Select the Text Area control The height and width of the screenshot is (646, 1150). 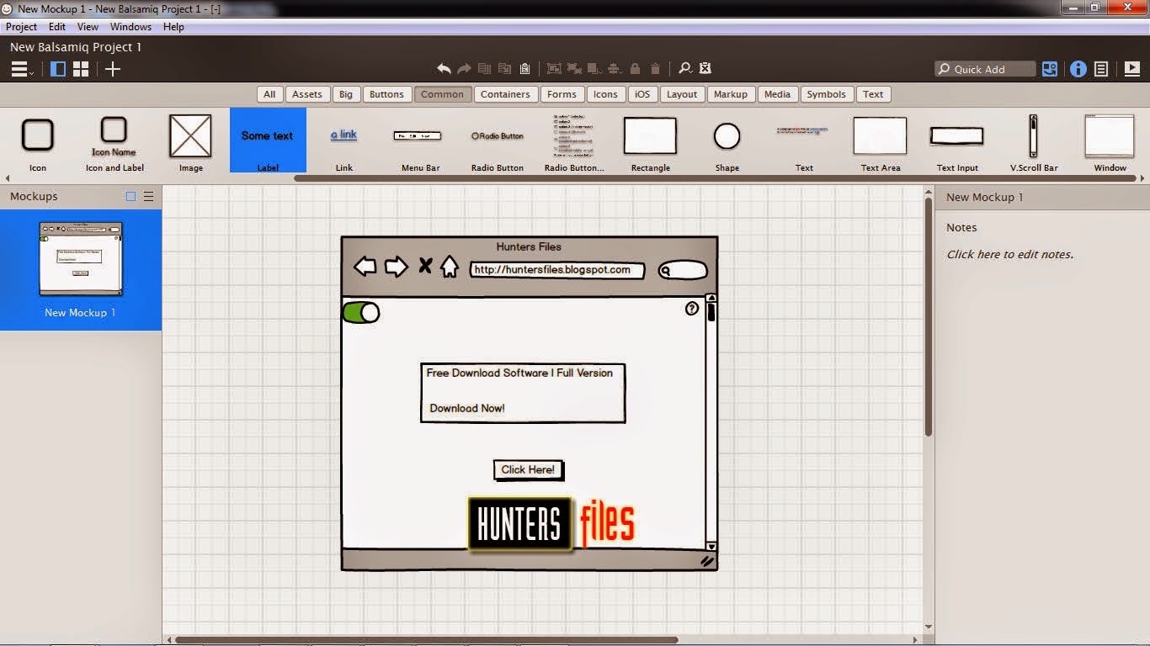[880, 144]
